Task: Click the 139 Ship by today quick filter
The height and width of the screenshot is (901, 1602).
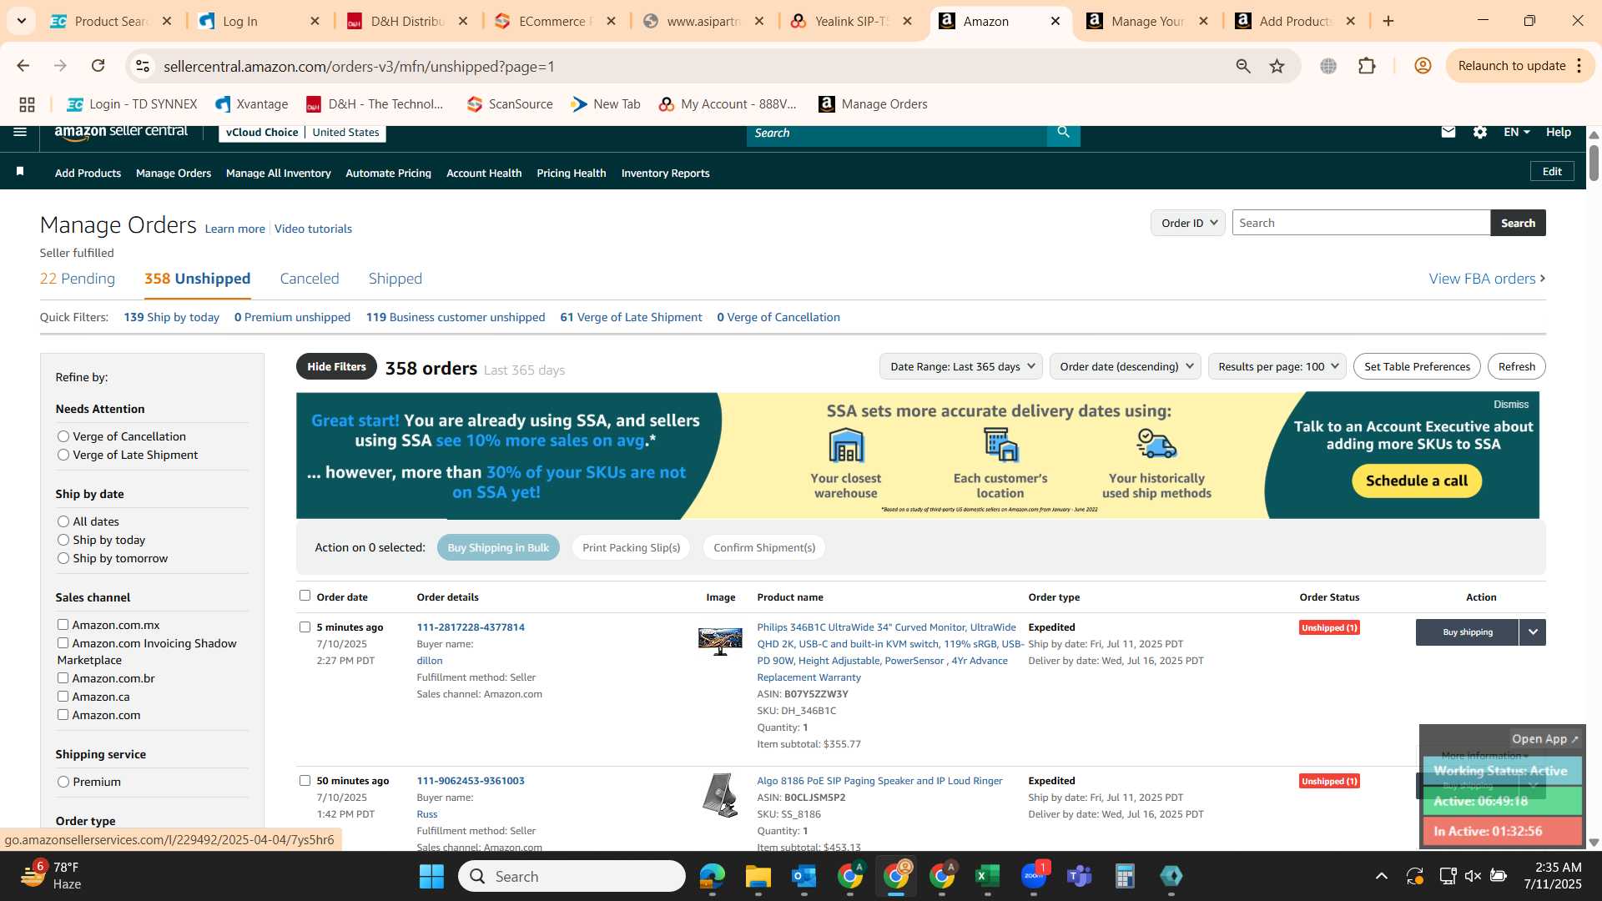Action: [171, 317]
